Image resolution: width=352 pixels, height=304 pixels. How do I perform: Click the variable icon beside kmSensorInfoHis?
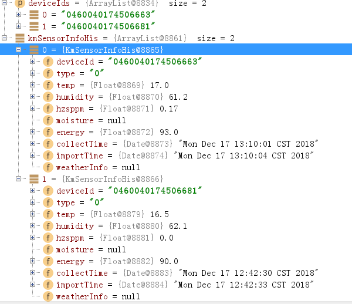(x=20, y=38)
